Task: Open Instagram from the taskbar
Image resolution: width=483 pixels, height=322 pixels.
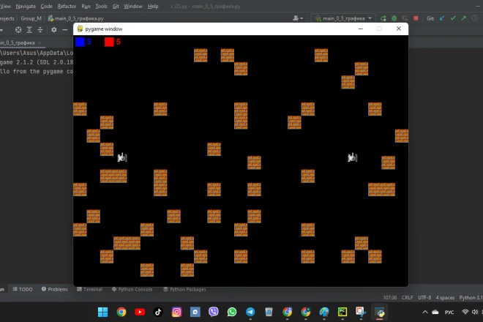Action: point(176,312)
